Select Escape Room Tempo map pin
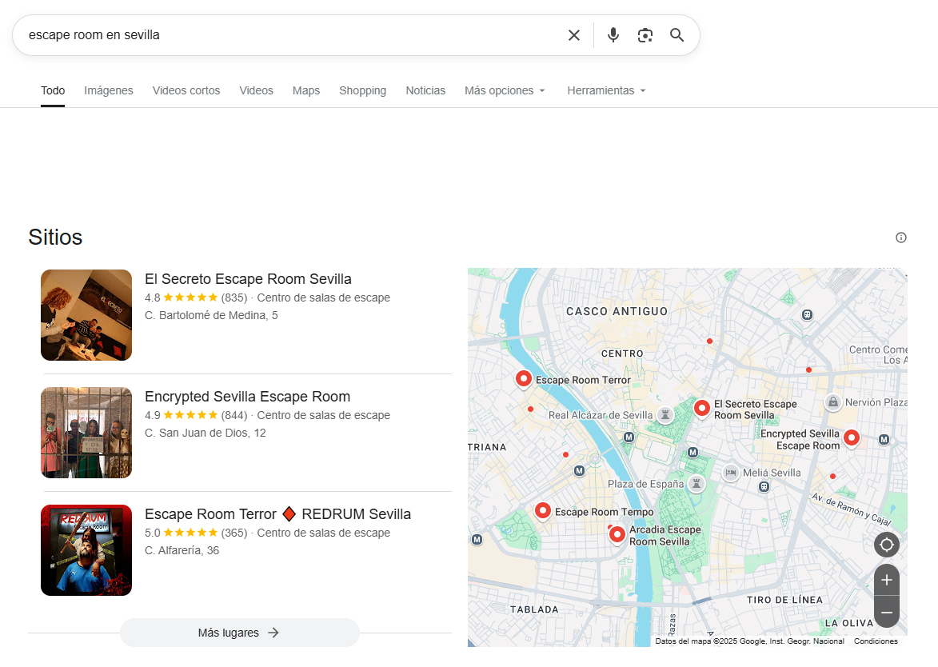 [x=543, y=512]
